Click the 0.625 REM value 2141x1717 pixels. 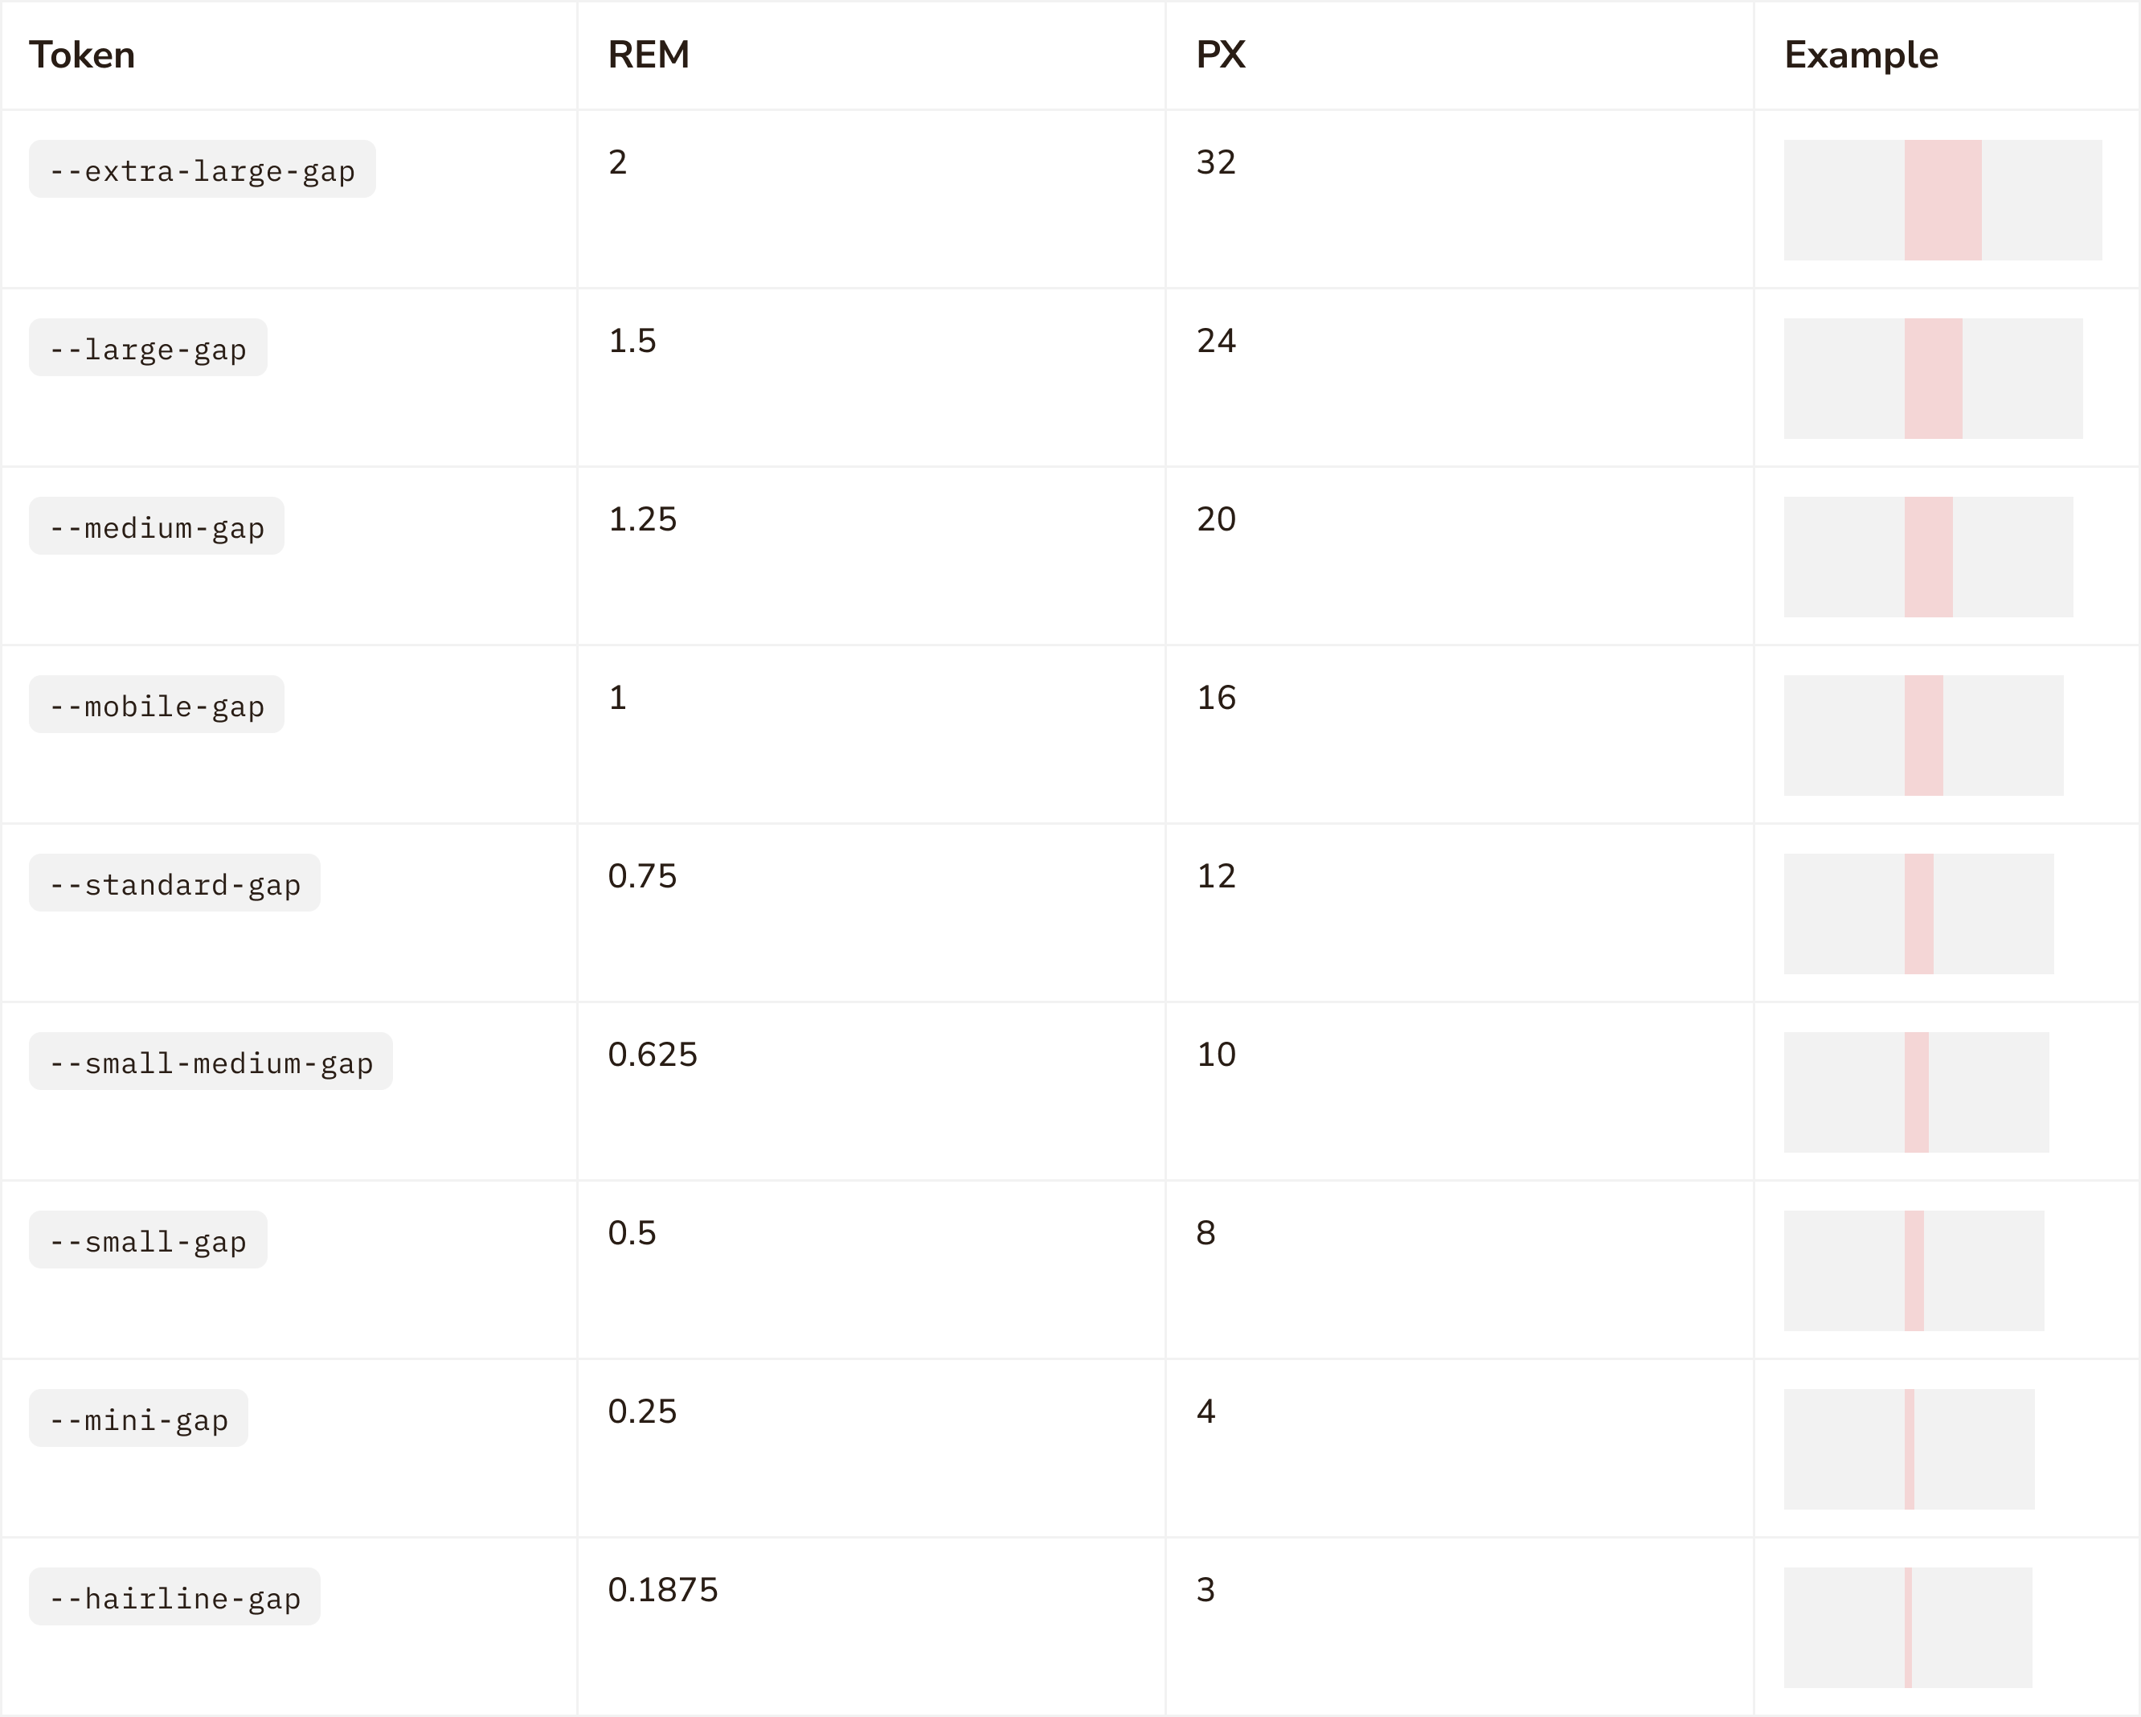click(x=653, y=1055)
